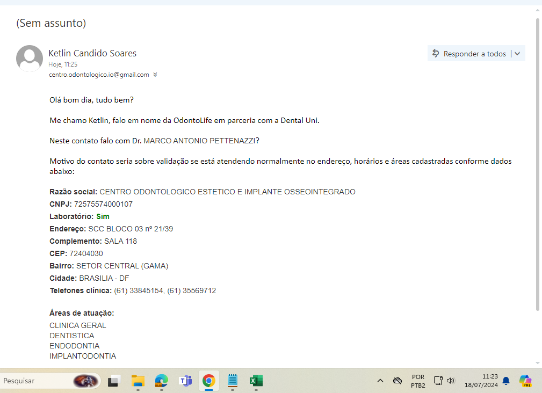Viewport: 542px width, 393px height.
Task: Click the green Sim value for Laboratório
Action: [x=103, y=216]
